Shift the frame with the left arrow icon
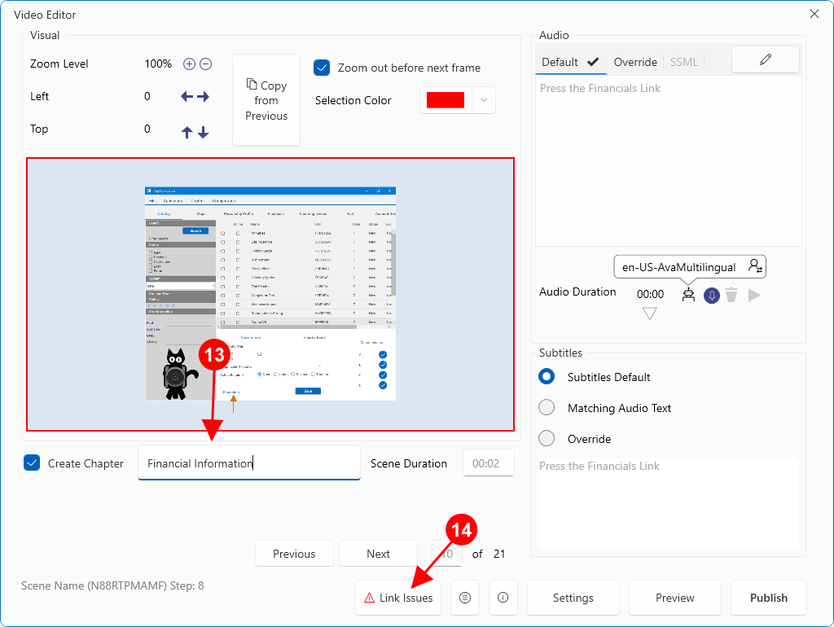Image resolution: width=834 pixels, height=627 pixels. pos(187,97)
